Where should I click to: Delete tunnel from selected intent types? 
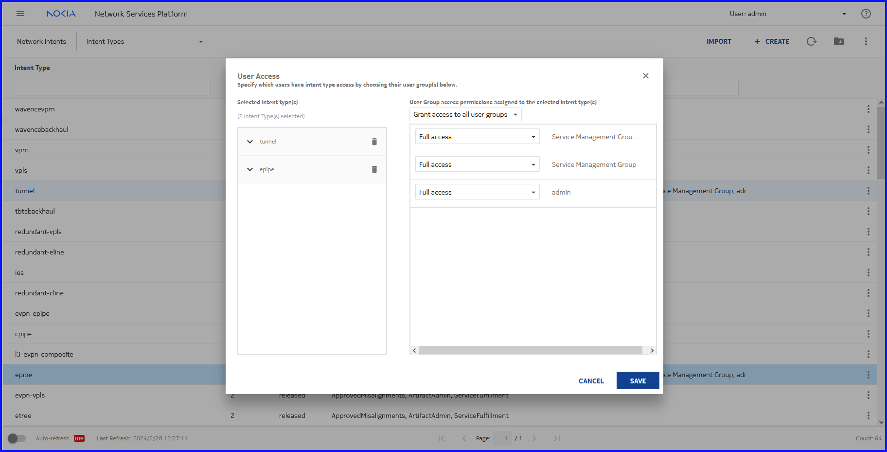[374, 142]
